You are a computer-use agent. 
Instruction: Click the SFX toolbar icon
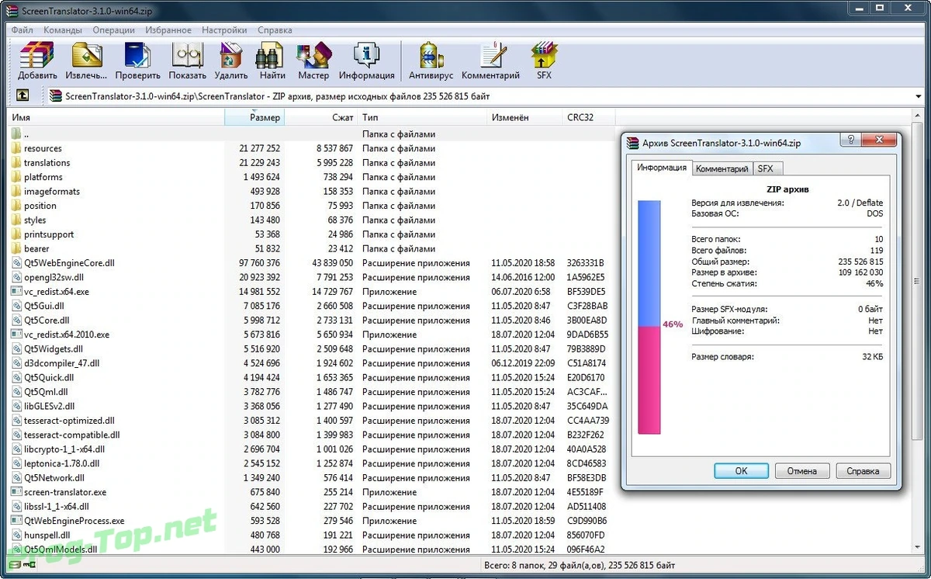pyautogui.click(x=544, y=56)
